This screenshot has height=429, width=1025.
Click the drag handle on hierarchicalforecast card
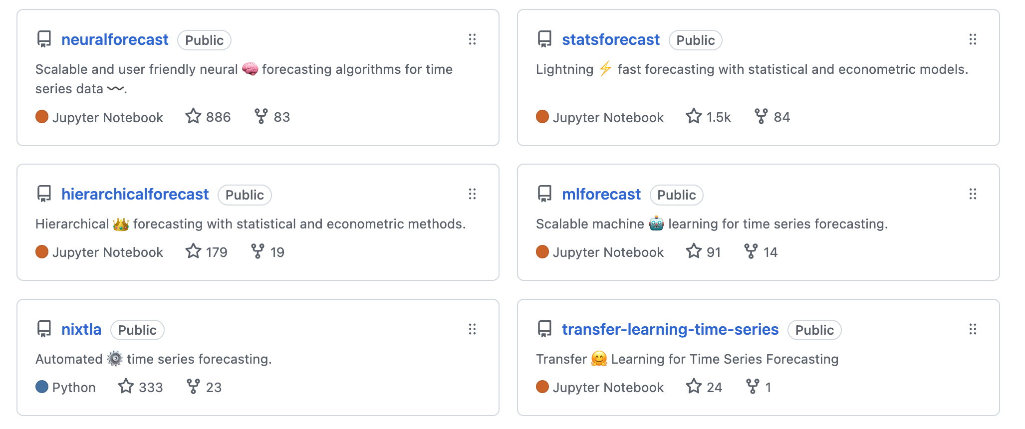coord(473,194)
